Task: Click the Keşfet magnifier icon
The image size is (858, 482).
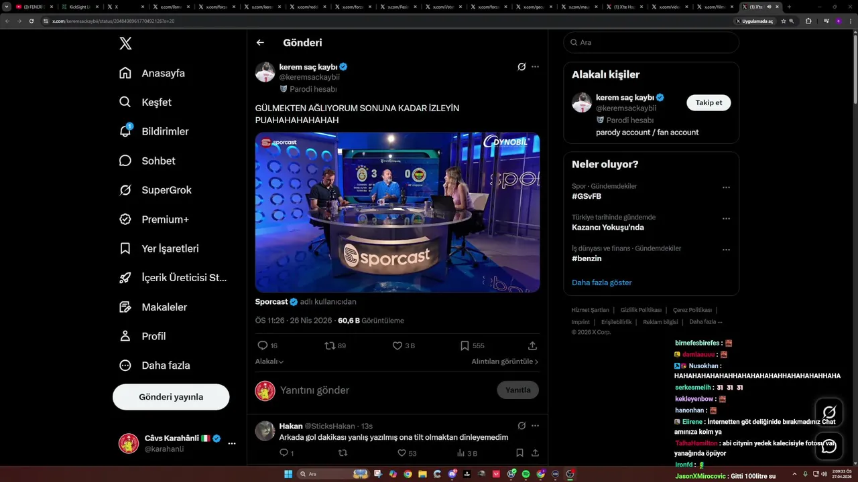Action: [125, 102]
